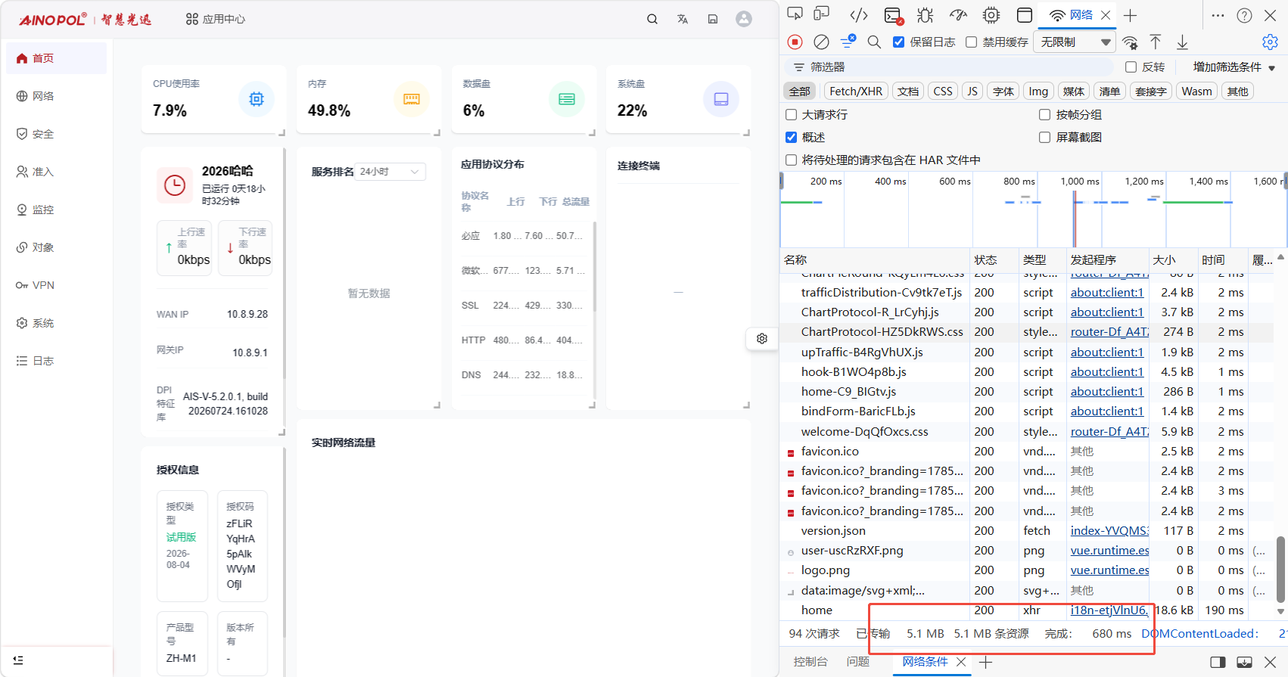Open the search icon in top header

(x=652, y=19)
